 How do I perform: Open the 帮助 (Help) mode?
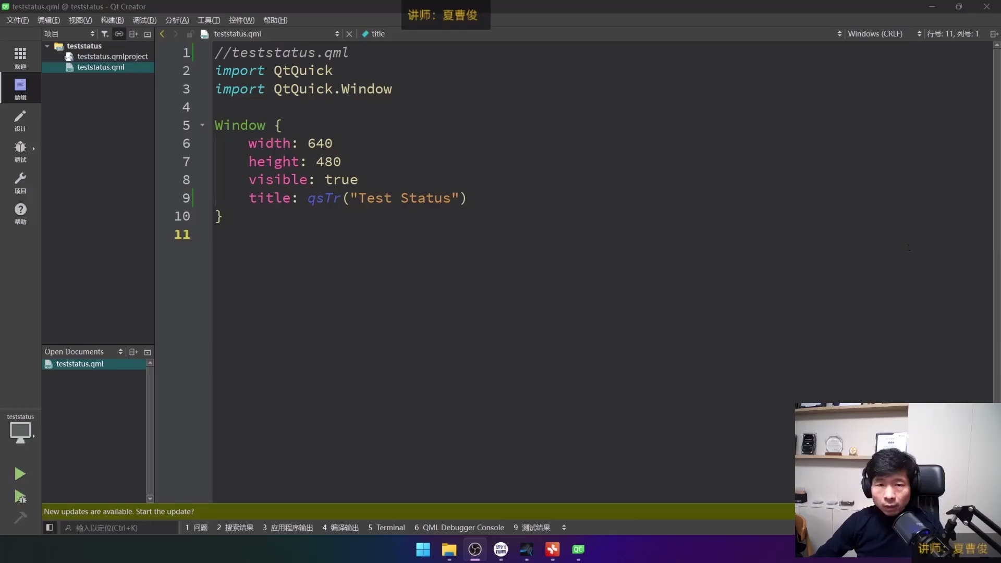click(20, 214)
